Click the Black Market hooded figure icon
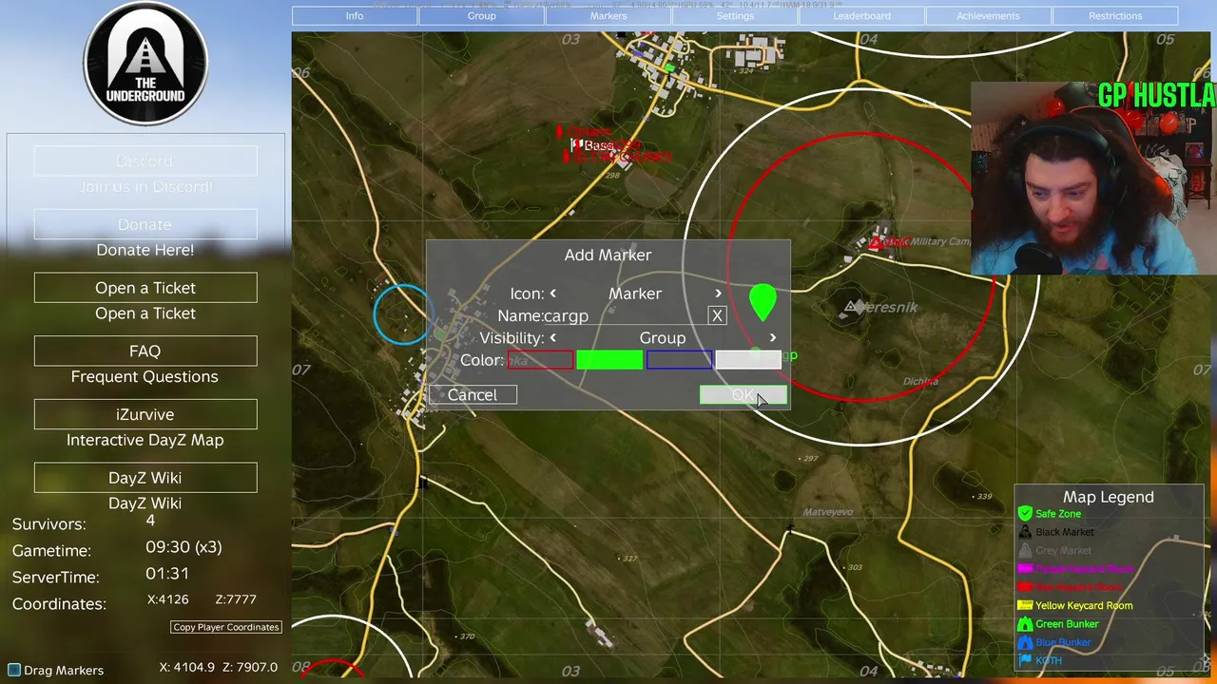Viewport: 1217px width, 684px height. pyautogui.click(x=1025, y=532)
